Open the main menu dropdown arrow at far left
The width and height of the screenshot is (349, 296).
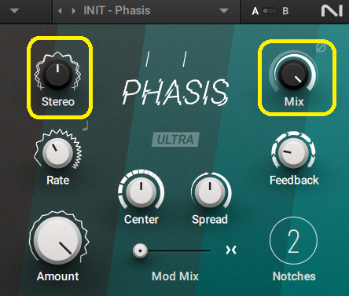pos(14,11)
